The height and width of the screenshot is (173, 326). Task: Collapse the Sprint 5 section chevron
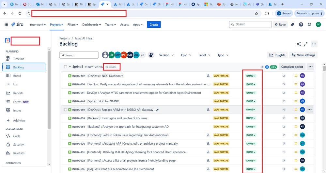(70, 67)
